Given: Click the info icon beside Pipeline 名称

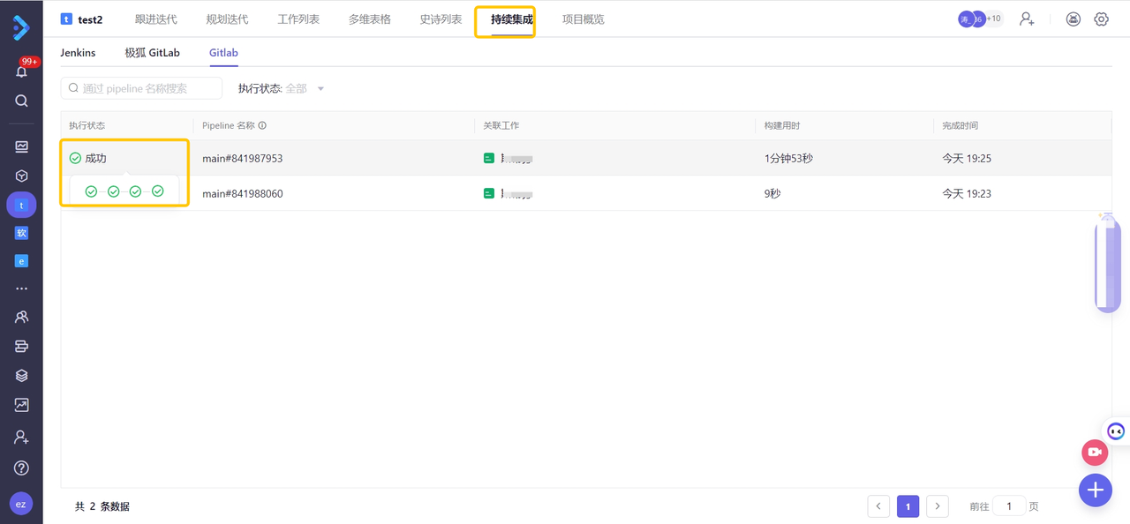Looking at the screenshot, I should (x=262, y=126).
